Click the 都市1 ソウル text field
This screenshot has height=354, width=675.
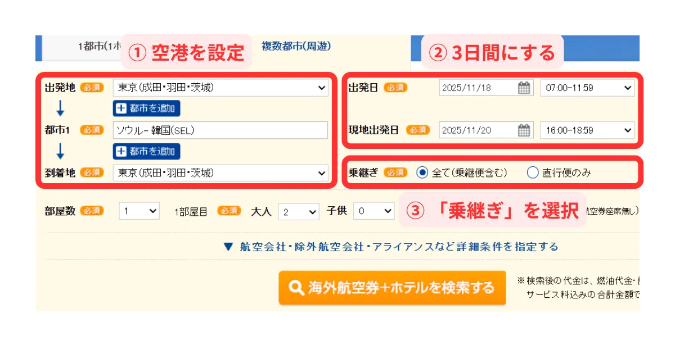pos(220,130)
